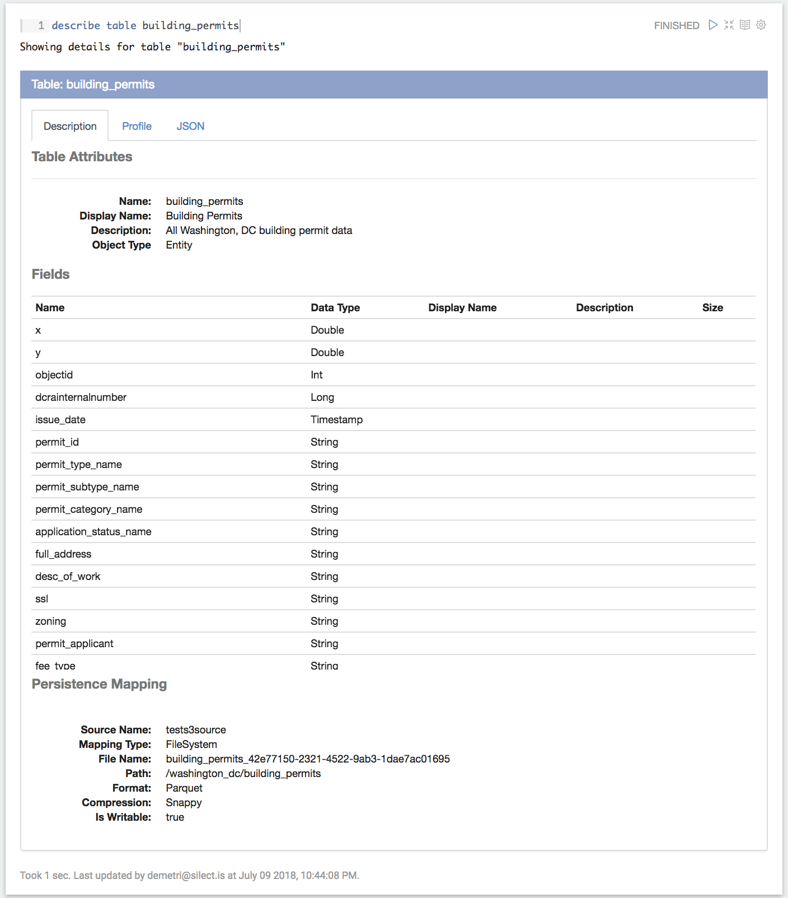This screenshot has height=898, width=788.
Task: Click the Size column header
Action: click(712, 307)
